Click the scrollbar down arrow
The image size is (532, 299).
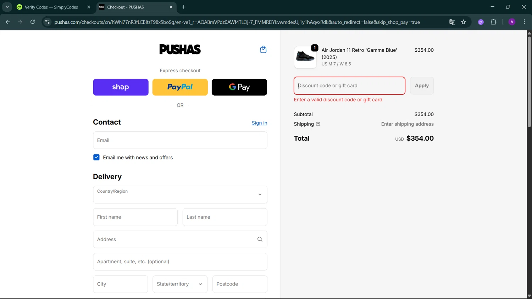tap(529, 296)
